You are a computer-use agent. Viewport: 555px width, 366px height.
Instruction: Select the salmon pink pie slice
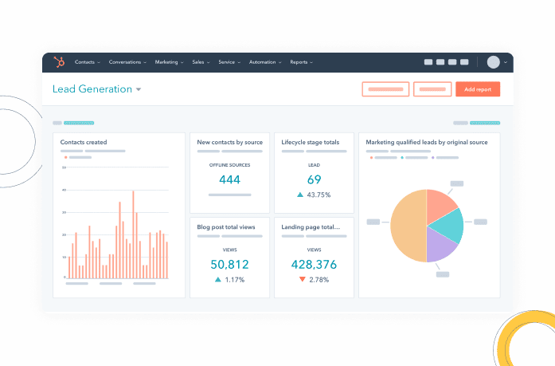(440, 206)
